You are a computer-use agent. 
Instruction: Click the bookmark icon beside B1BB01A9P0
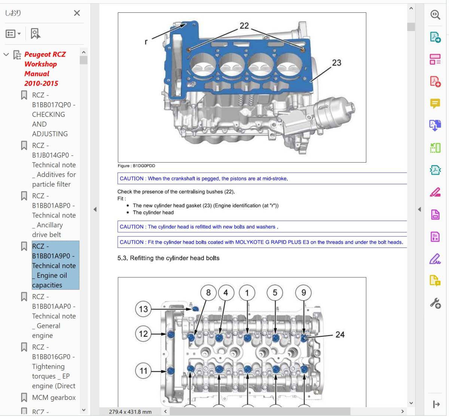click(24, 246)
